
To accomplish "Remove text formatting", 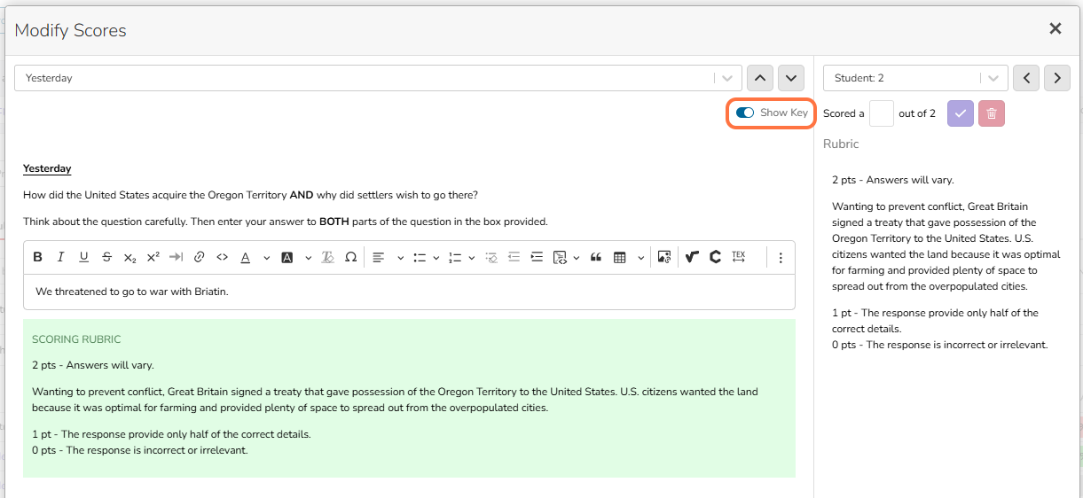I will coord(327,257).
